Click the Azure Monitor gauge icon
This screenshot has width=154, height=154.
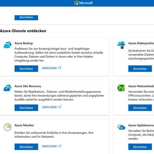click(7, 127)
